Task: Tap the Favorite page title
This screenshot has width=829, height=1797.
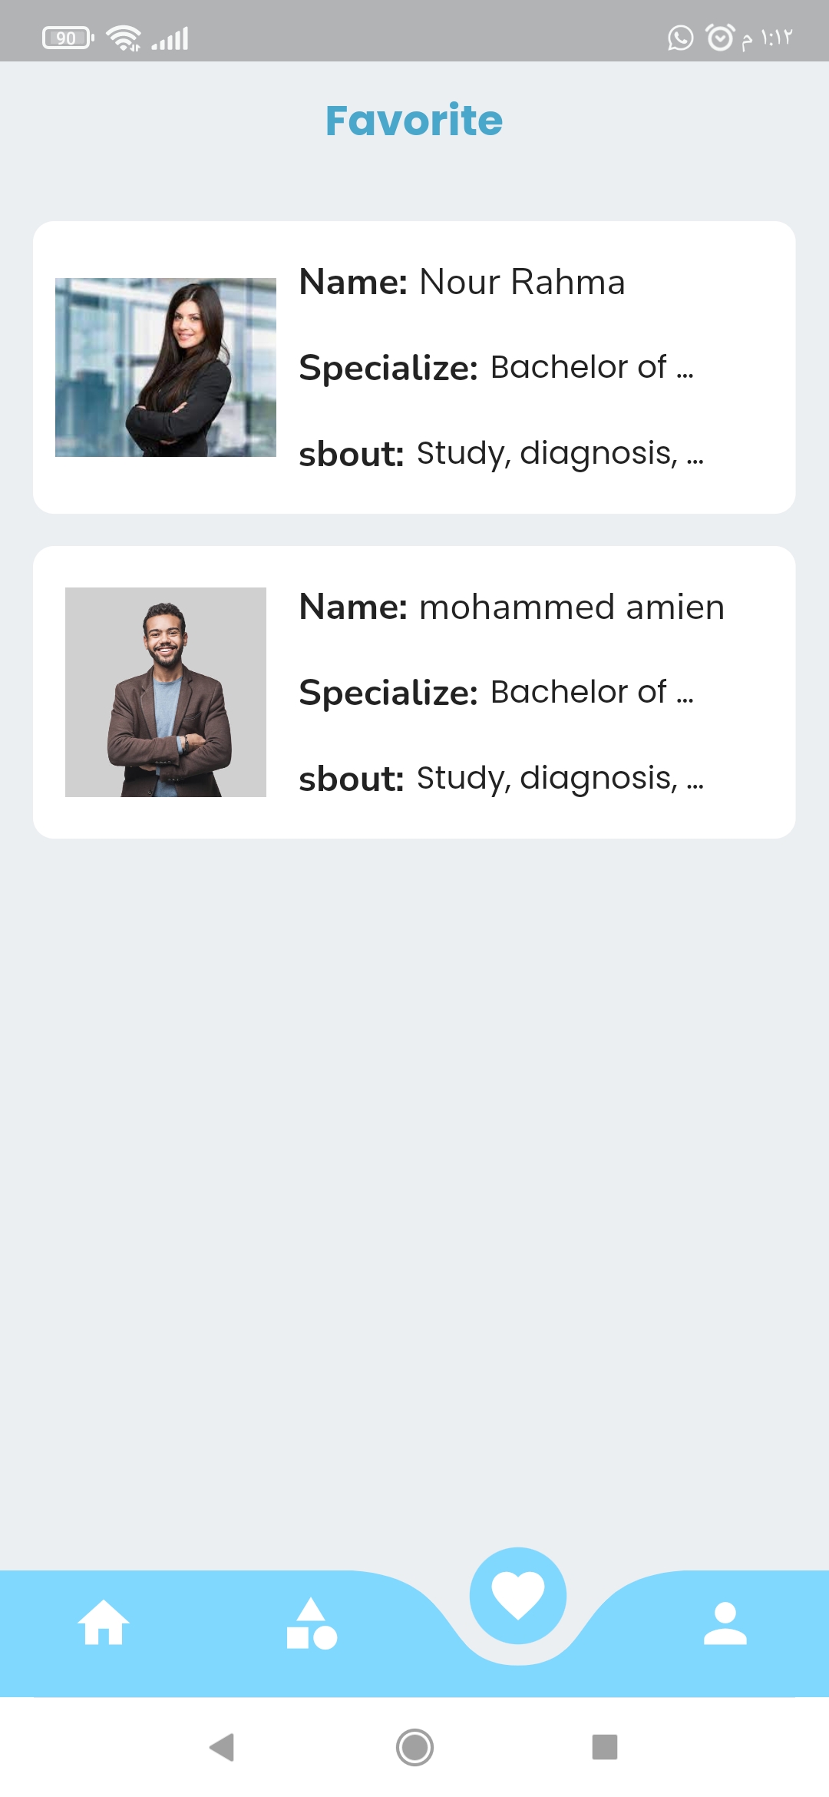Action: coord(414,121)
